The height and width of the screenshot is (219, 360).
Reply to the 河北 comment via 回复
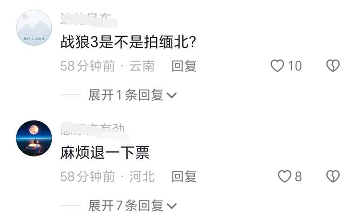point(184,177)
